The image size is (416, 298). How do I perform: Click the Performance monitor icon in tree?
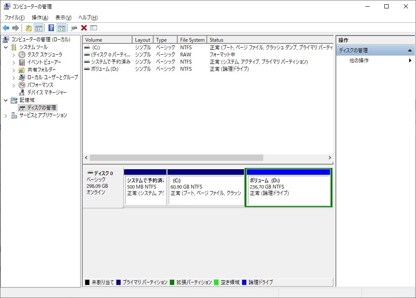(22, 85)
